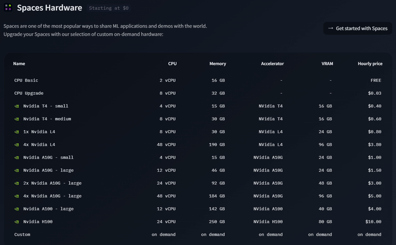Click the Spaces Hardware heading
The height and width of the screenshot is (245, 396).
49,8
